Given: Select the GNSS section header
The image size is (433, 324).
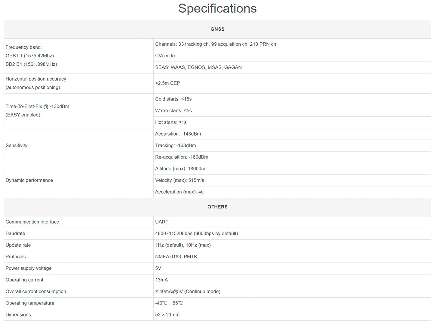Looking at the screenshot, I should click(x=217, y=29).
